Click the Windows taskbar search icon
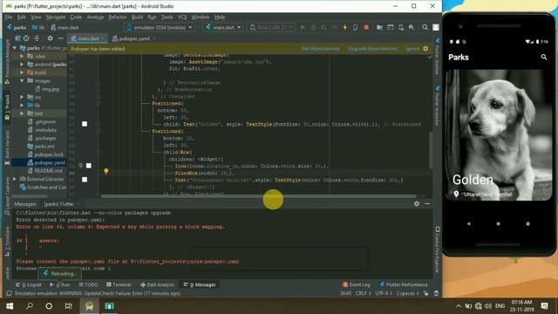558x314 pixels. (x=30, y=306)
